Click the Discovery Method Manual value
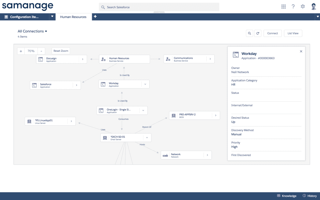320x200 pixels. [236, 134]
